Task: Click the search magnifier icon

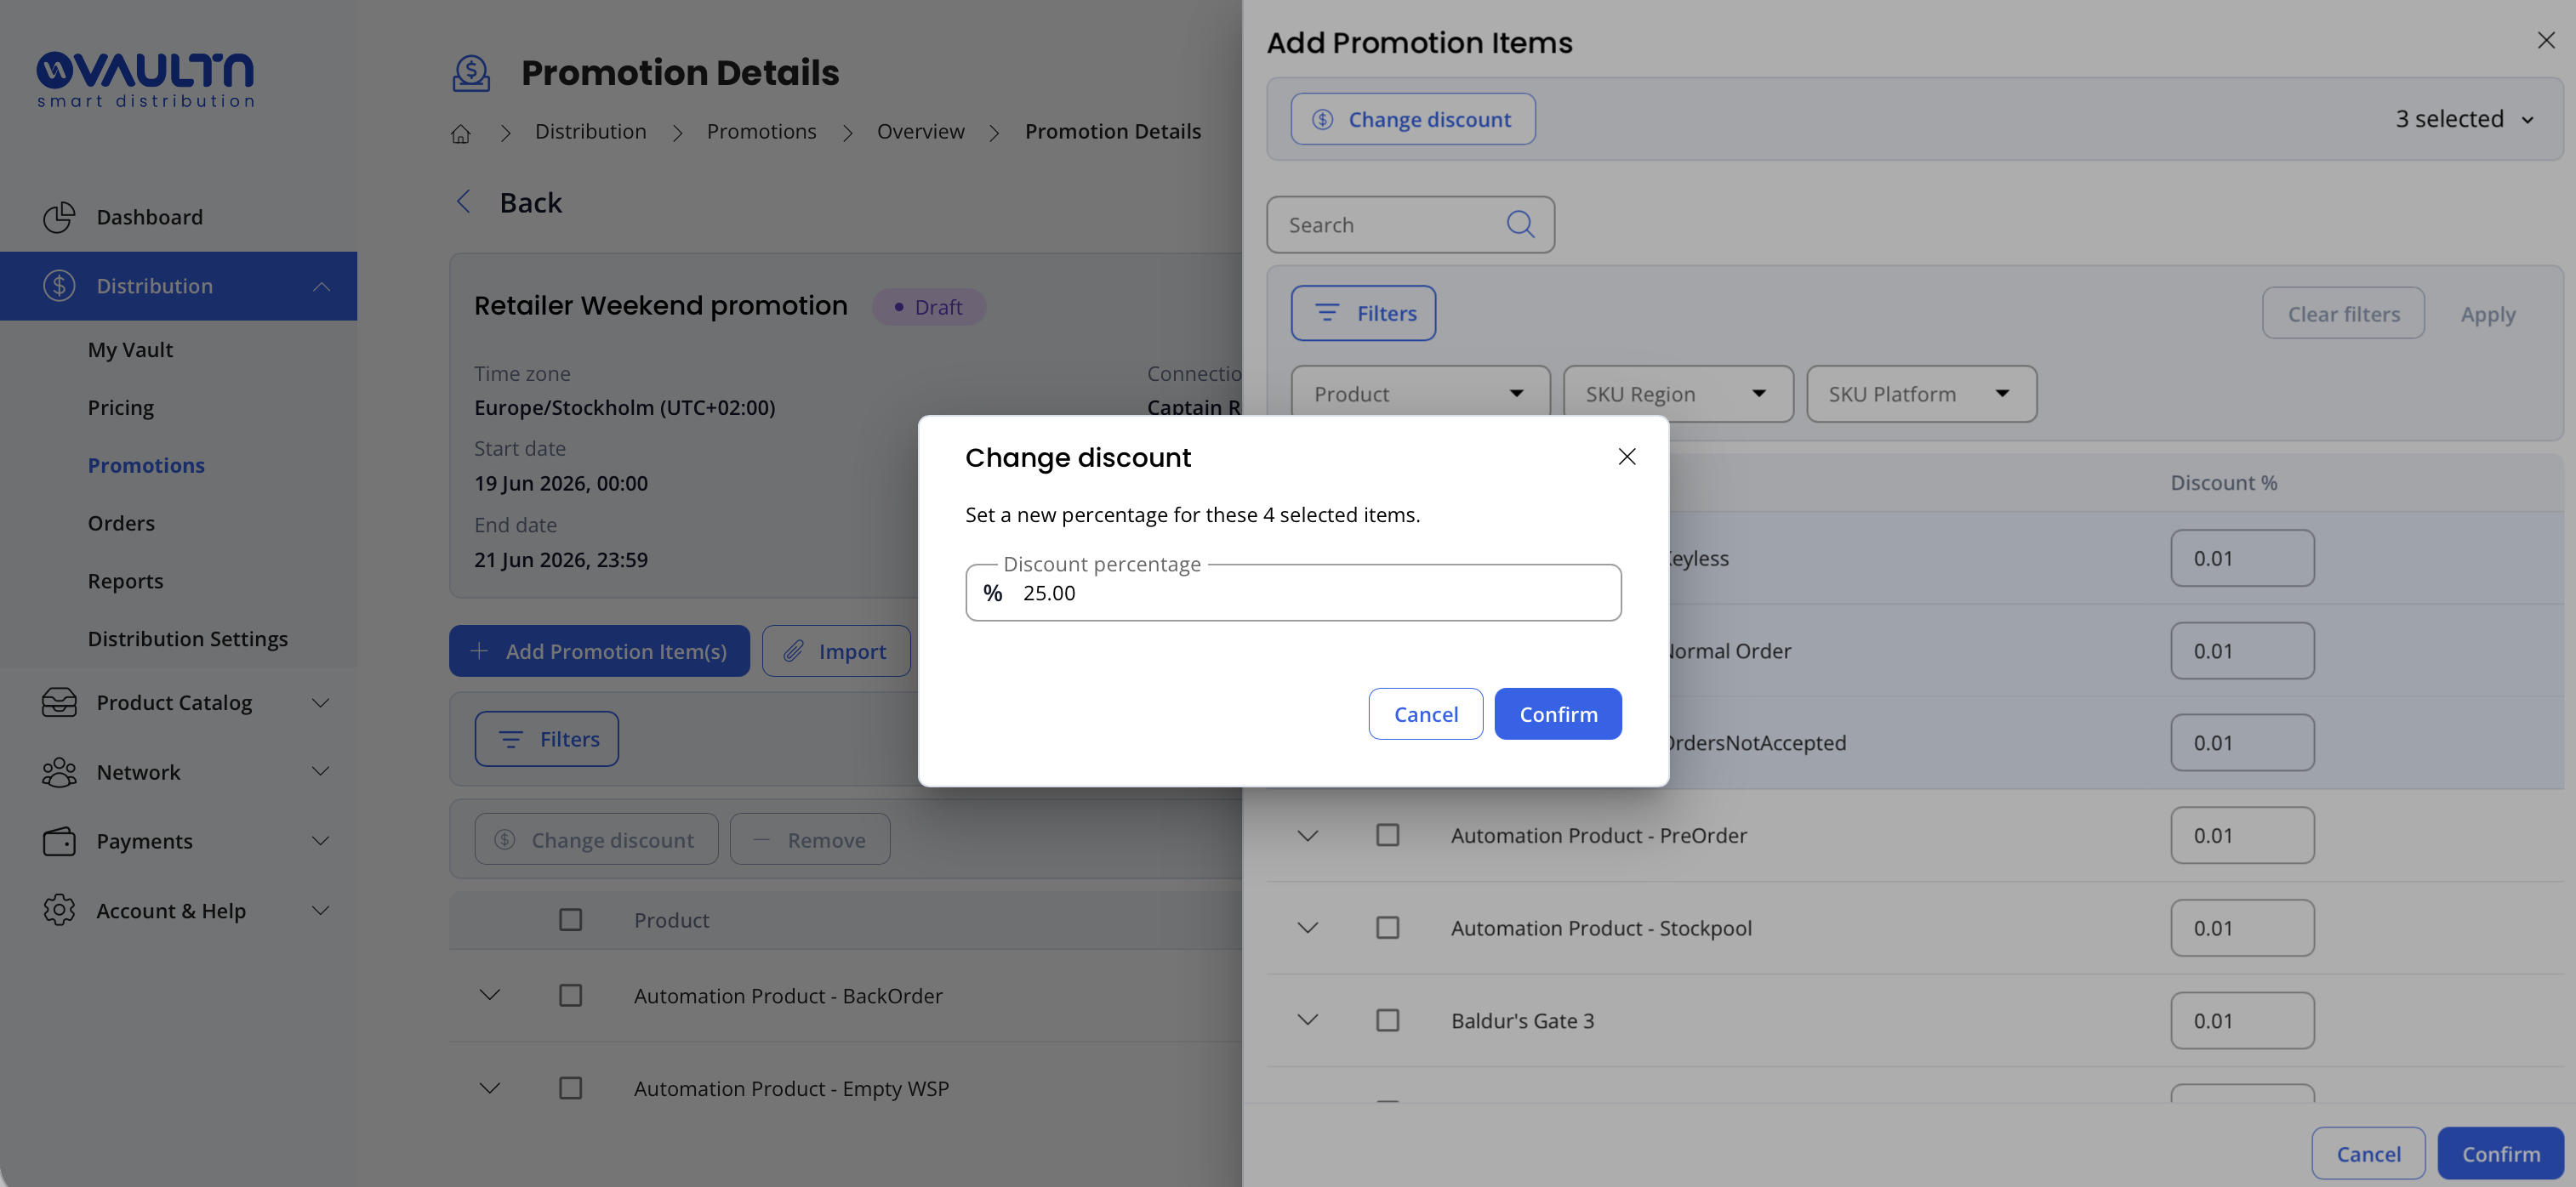Action: click(1520, 224)
